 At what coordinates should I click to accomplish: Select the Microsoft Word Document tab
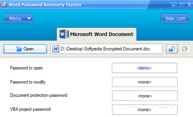(96, 34)
